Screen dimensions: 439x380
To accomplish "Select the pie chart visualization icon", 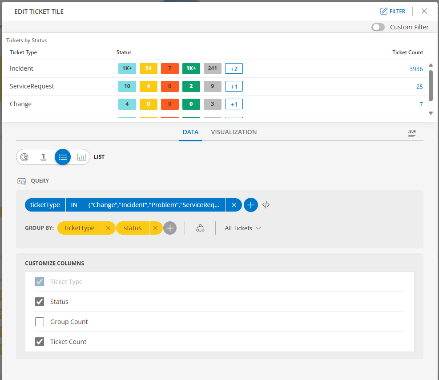I will coord(24,157).
